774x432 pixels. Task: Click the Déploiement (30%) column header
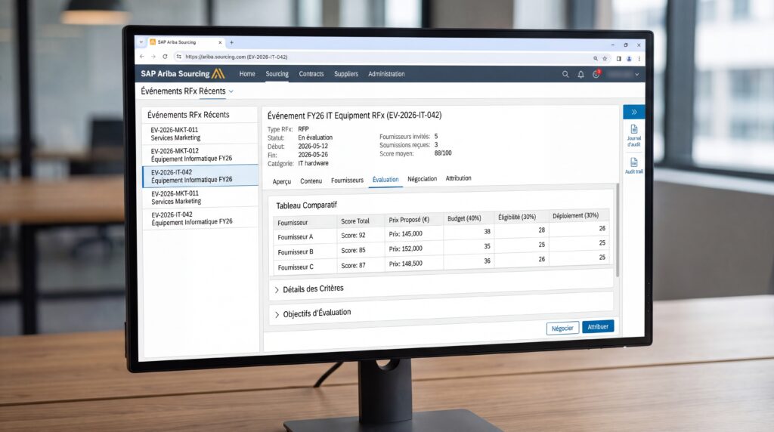[x=575, y=215]
